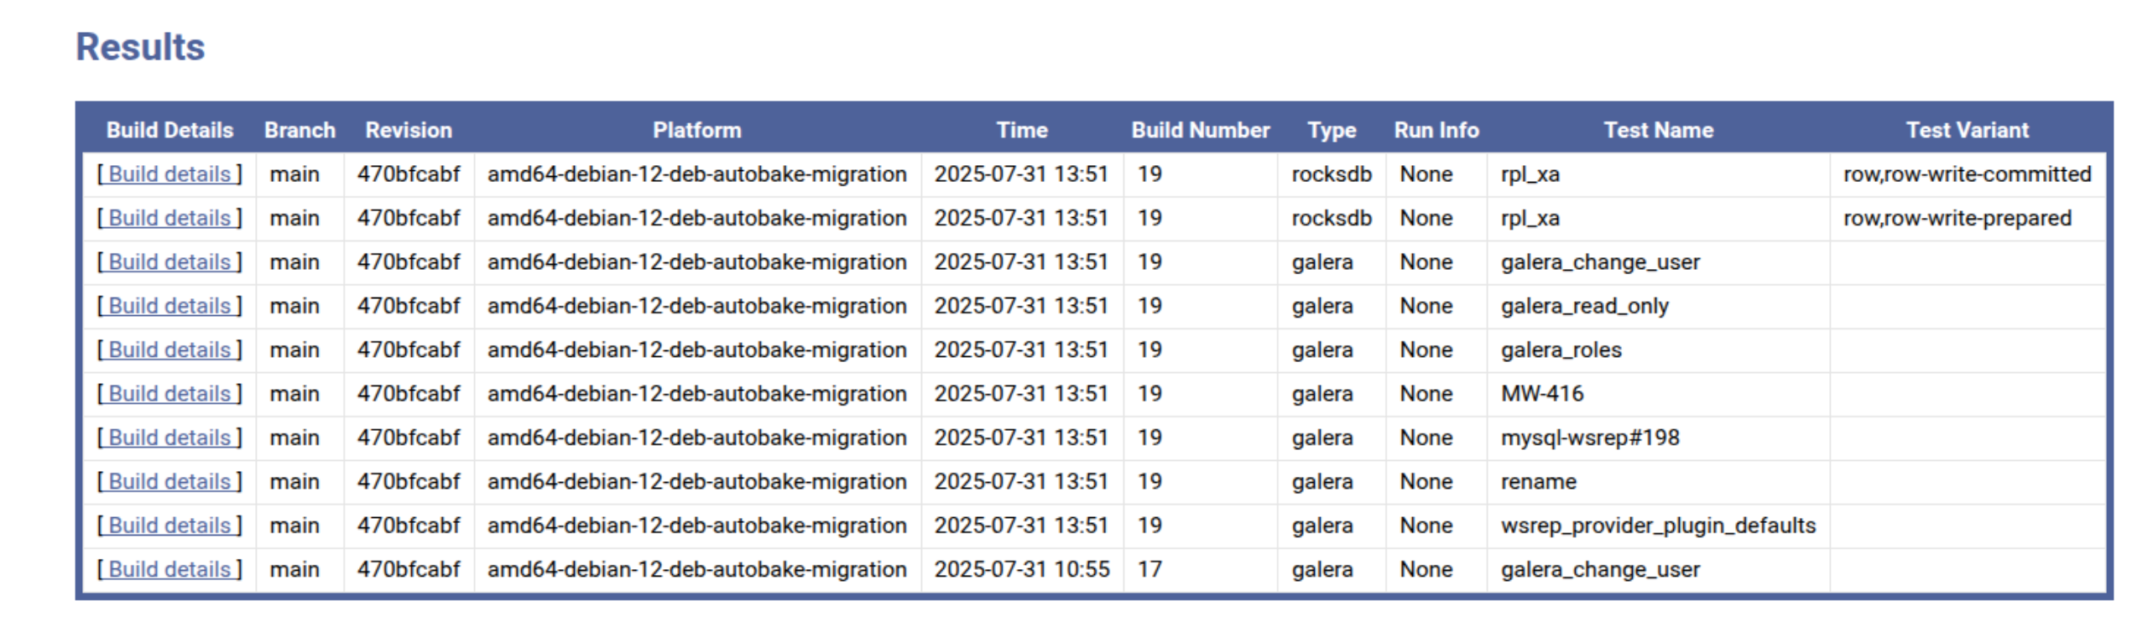Click the Branch column header
The image size is (2132, 642).
tap(300, 130)
